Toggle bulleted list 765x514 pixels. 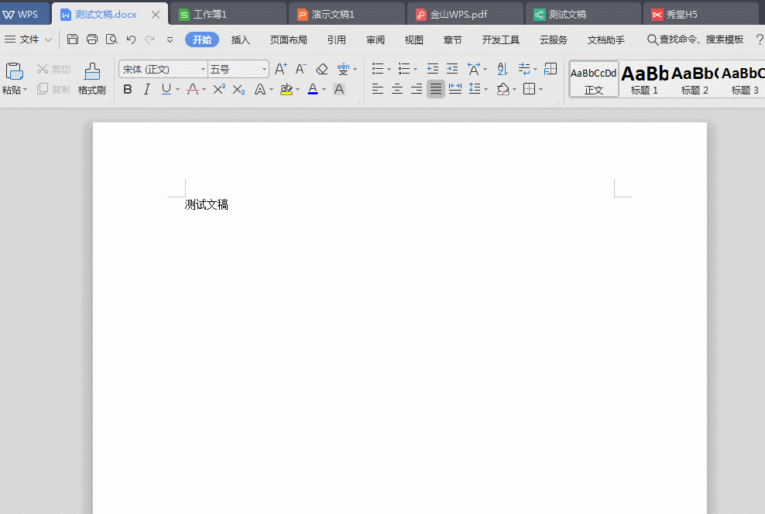coord(378,69)
